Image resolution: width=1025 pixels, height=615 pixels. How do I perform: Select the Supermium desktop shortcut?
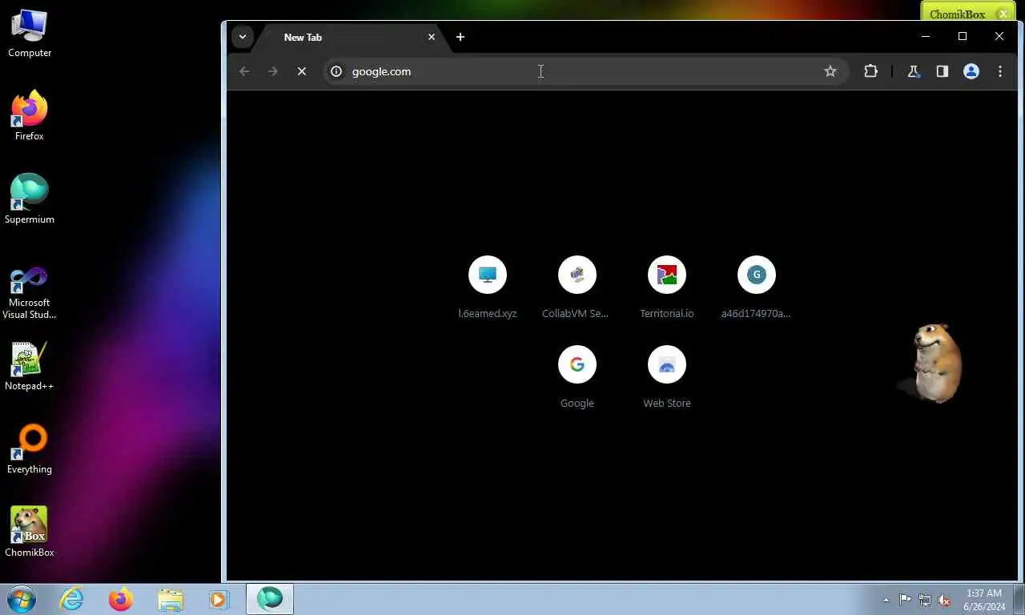click(30, 199)
